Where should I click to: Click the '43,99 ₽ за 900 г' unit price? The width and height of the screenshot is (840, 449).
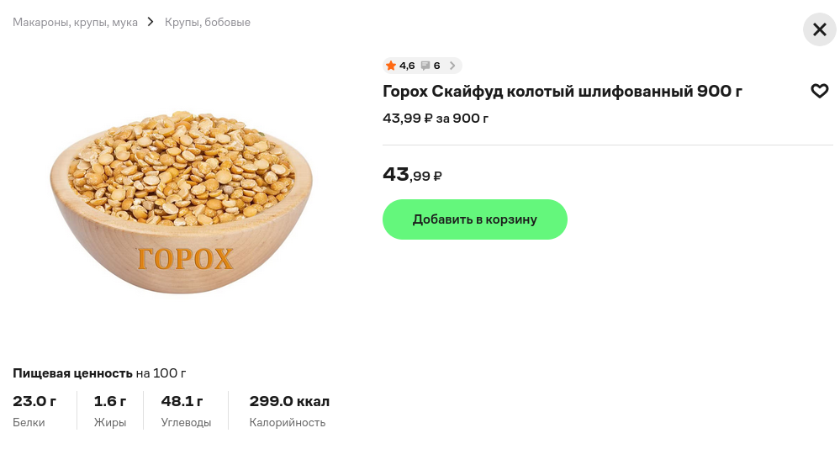[x=436, y=119]
